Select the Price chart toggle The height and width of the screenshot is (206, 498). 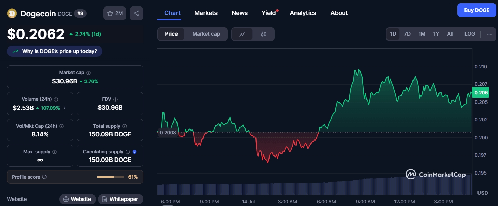click(x=171, y=34)
